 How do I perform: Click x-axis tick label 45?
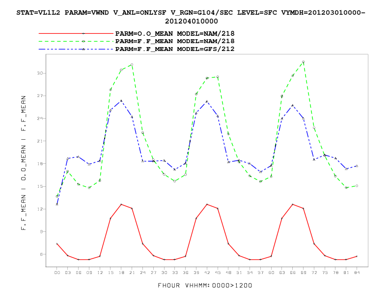click(x=218, y=273)
